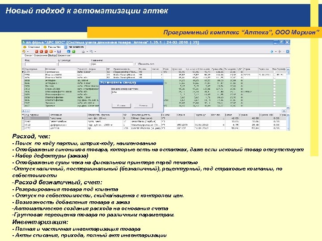Click the floppy-disk save icon

[x=59, y=51]
